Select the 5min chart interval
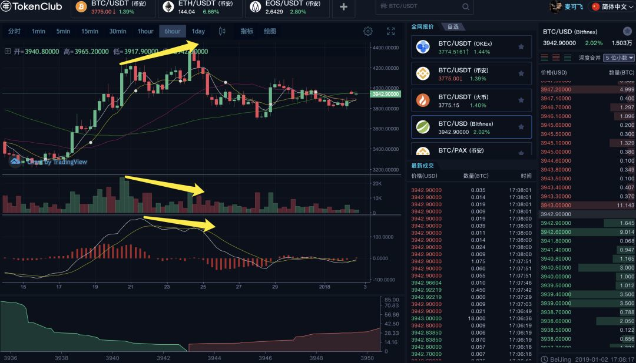636x363 pixels. point(63,31)
